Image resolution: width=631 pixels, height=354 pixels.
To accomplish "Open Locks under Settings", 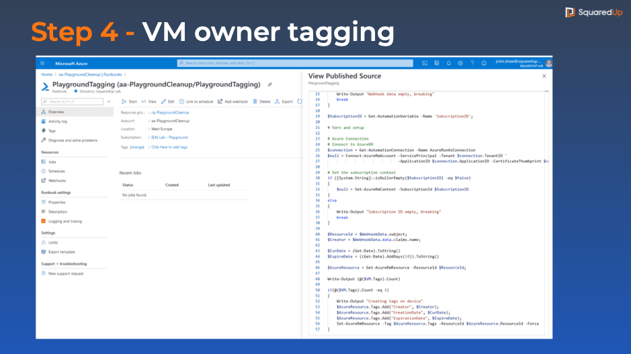I will (52, 242).
